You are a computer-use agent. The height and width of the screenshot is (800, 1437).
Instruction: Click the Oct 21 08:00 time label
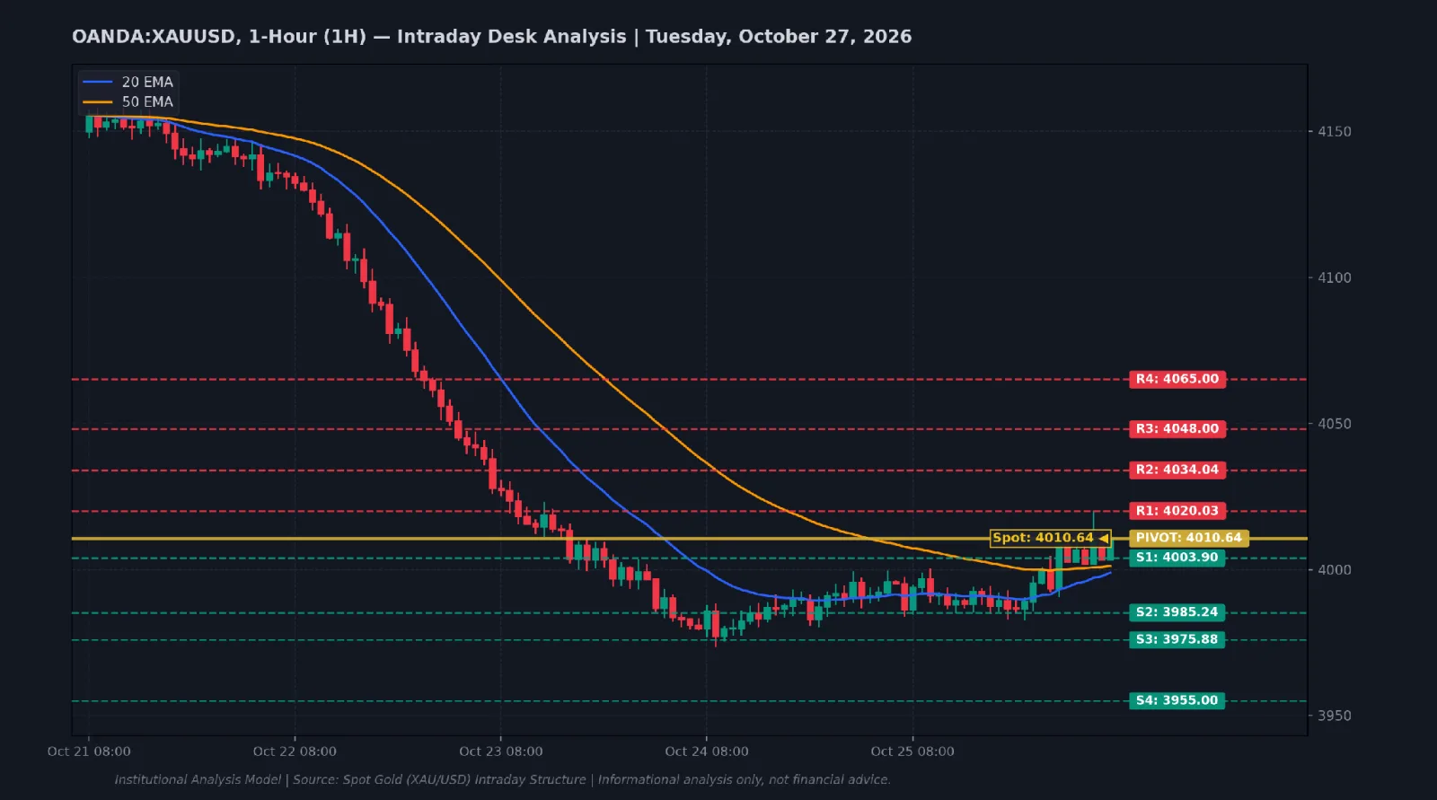(89, 752)
